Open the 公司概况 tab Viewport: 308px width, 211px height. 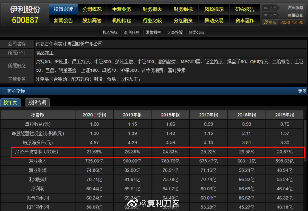(92, 9)
